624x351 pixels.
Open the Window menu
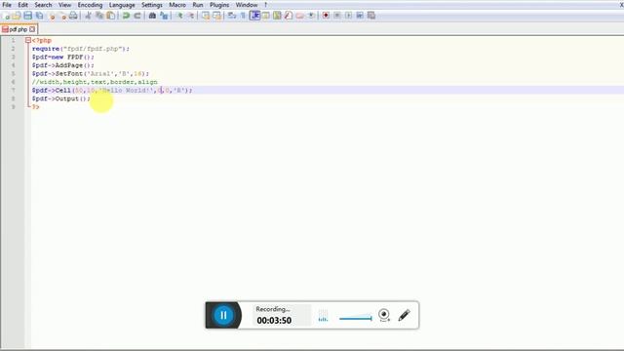pyautogui.click(x=247, y=5)
